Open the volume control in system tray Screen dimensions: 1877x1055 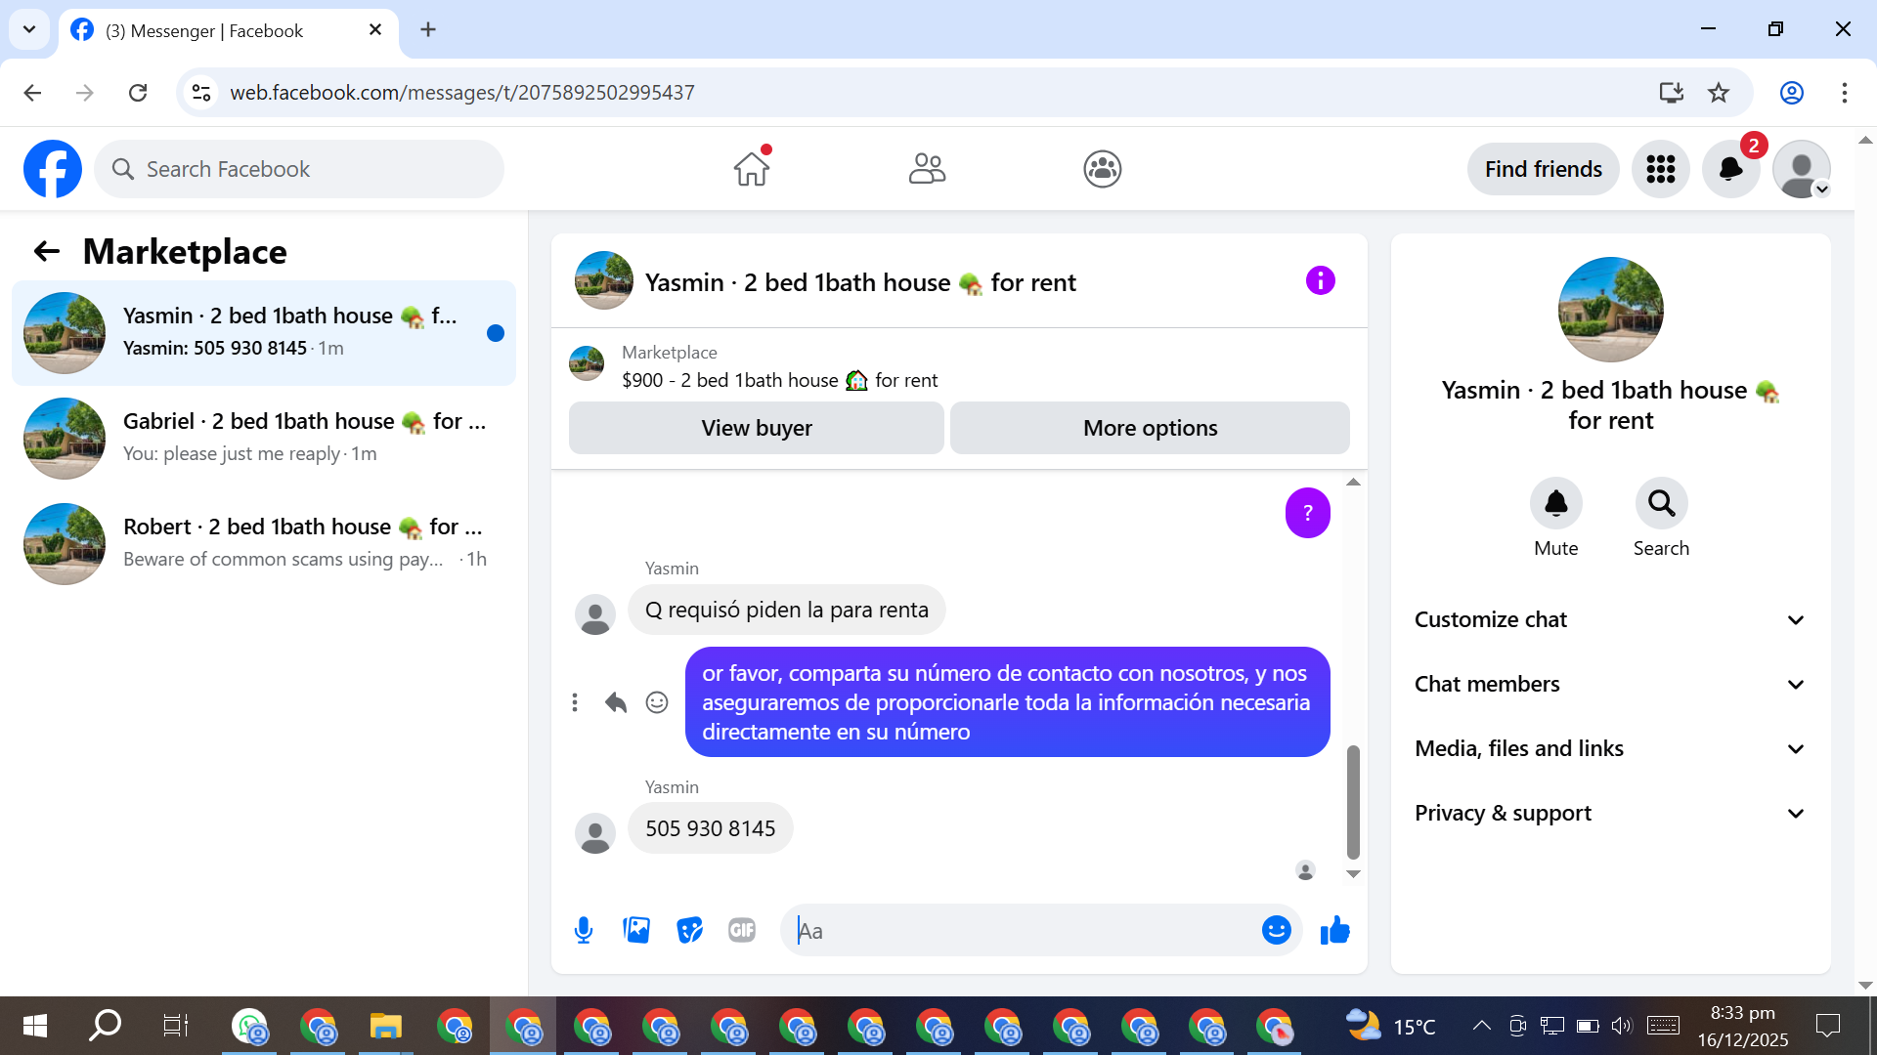pos(1621,1026)
